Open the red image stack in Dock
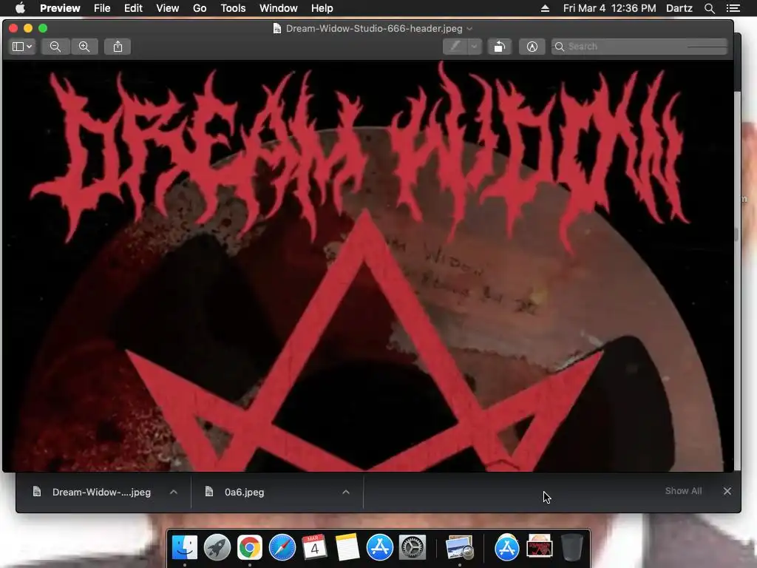Screen dimensions: 757x568 point(539,547)
